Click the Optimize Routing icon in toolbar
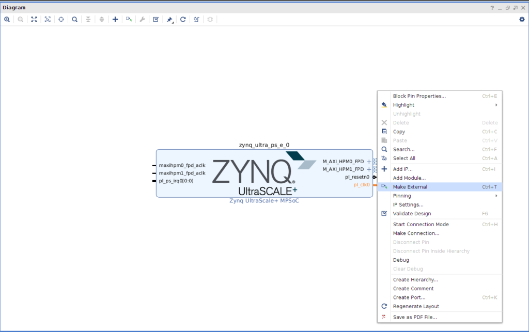This screenshot has height=332, width=529. tap(196, 19)
